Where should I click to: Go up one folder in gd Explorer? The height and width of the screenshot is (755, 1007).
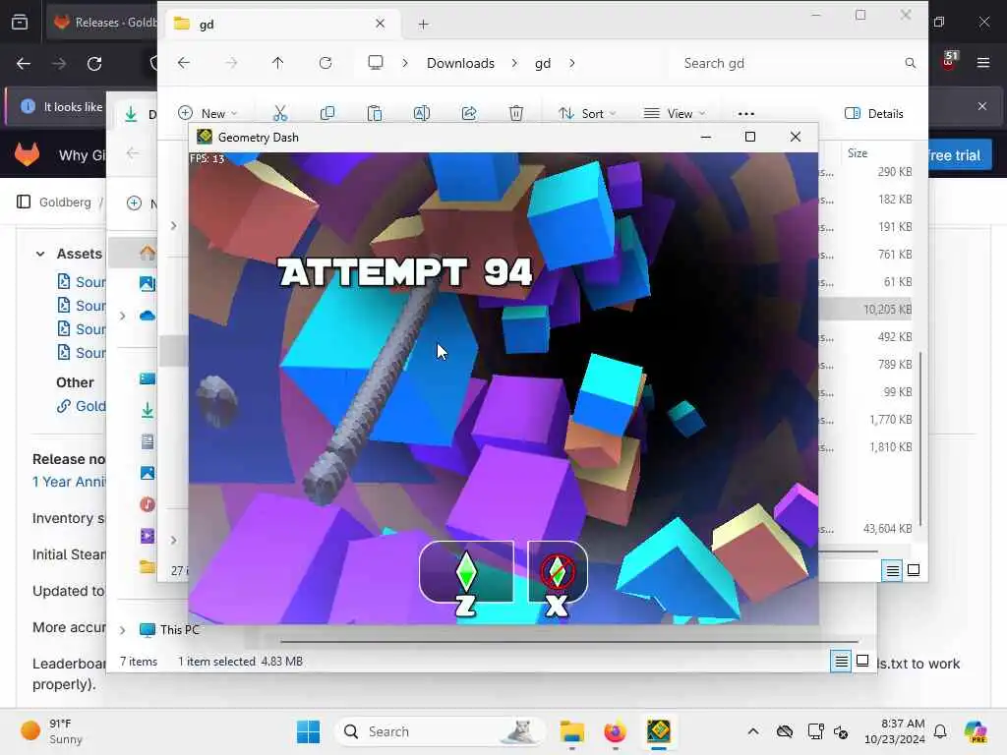pos(277,63)
